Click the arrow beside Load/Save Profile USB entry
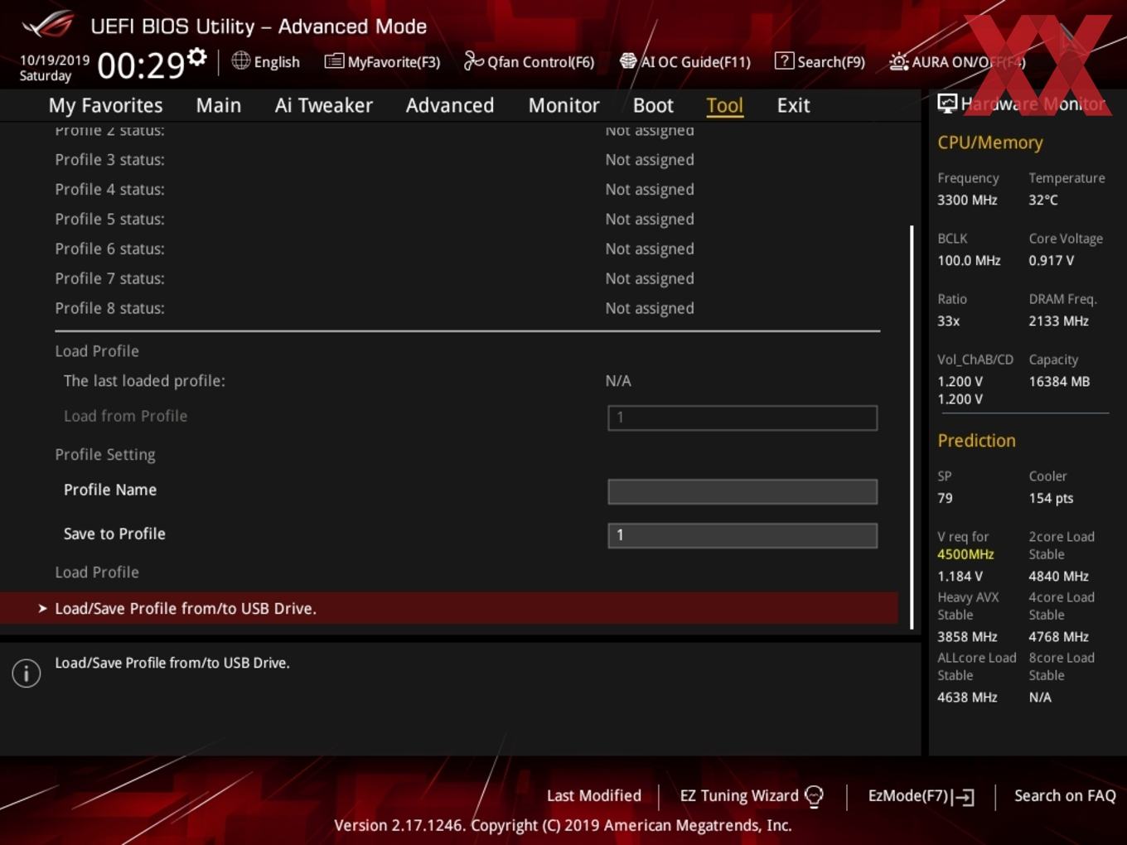 (42, 608)
